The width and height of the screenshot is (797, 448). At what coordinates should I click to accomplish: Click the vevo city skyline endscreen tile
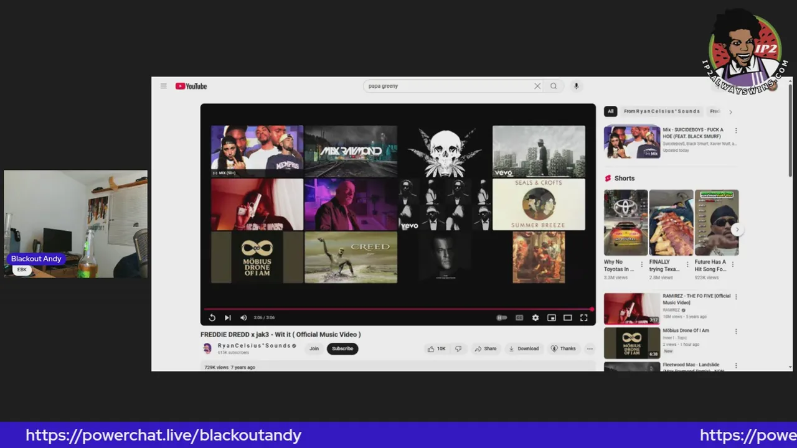click(x=539, y=151)
